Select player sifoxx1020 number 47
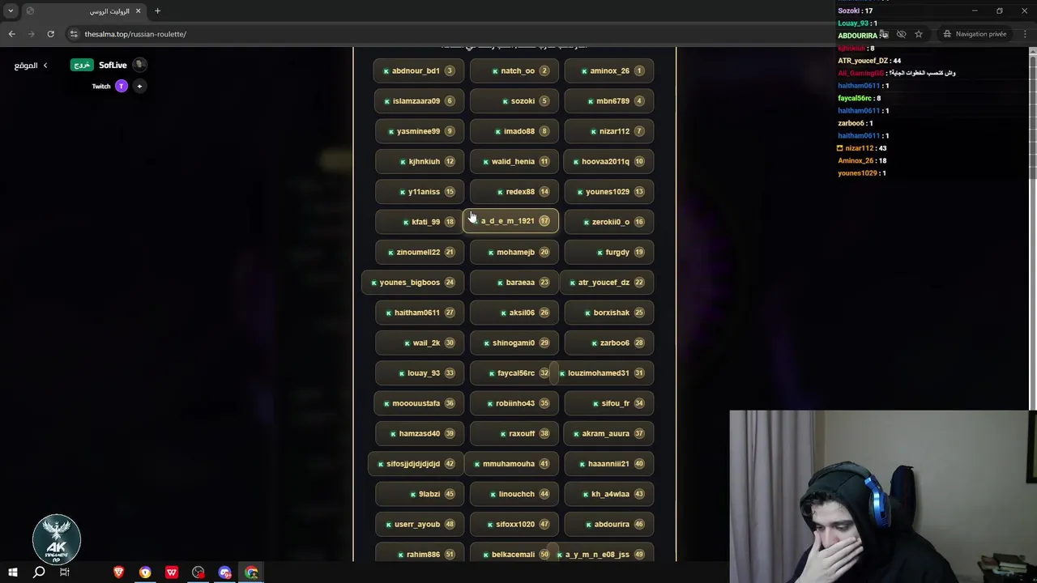This screenshot has height=583, width=1037. point(514,524)
